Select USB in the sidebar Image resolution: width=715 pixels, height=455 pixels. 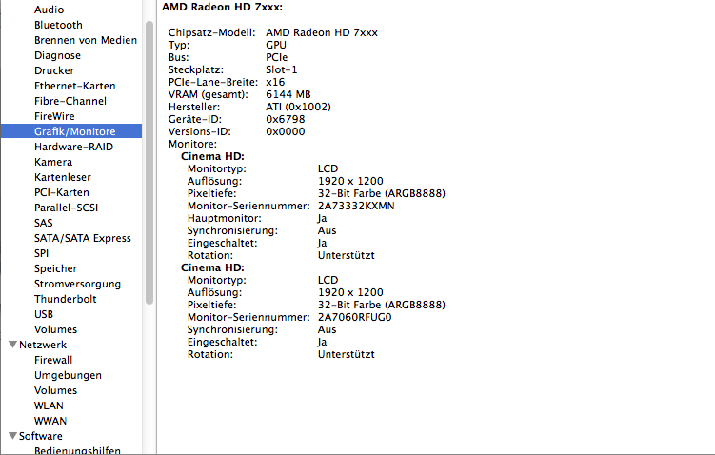tap(44, 314)
